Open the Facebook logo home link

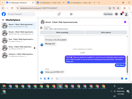[x=4, y=14]
